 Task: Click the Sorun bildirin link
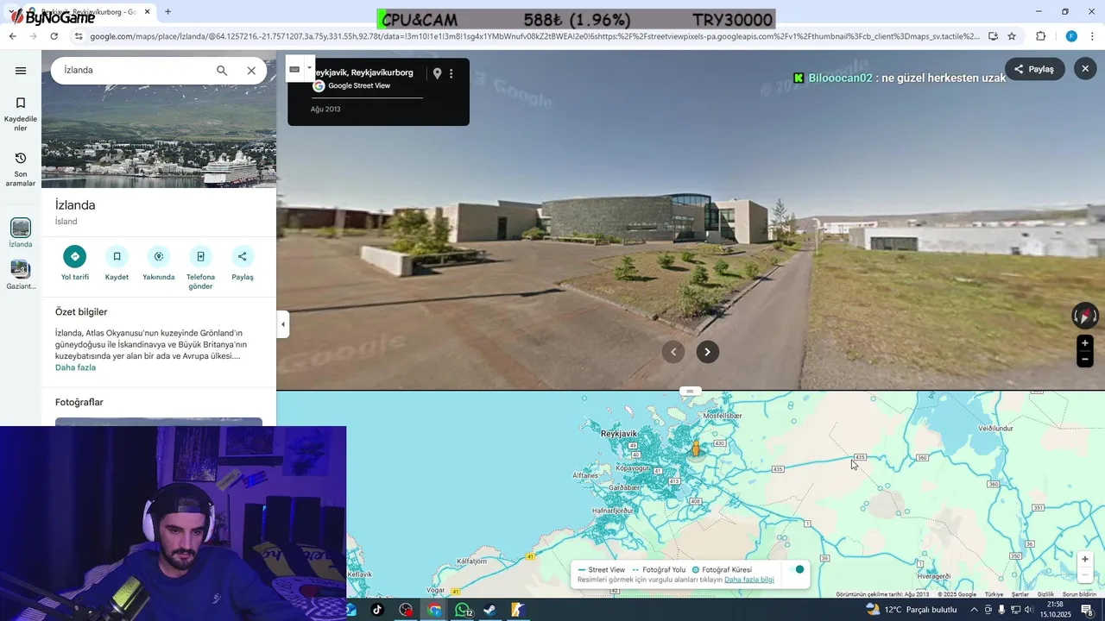click(1079, 594)
